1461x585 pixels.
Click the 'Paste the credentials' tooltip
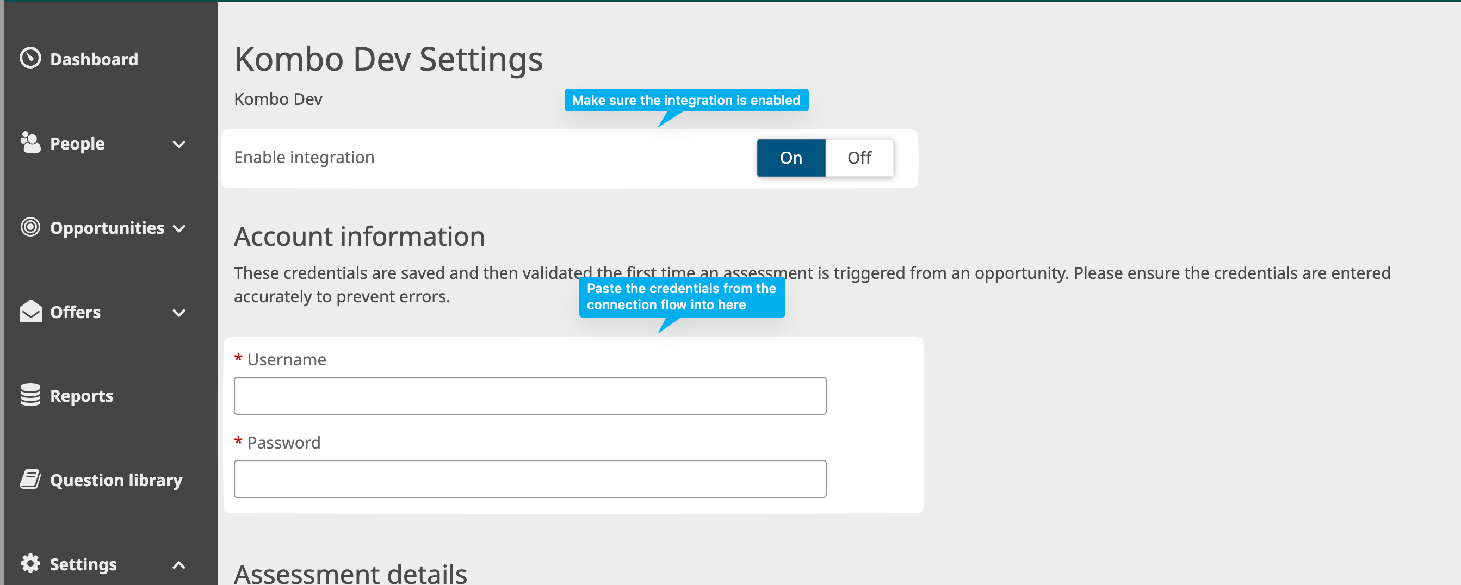(x=681, y=296)
